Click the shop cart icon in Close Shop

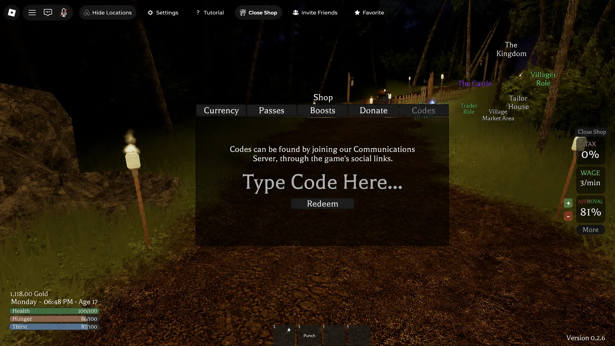[243, 13]
